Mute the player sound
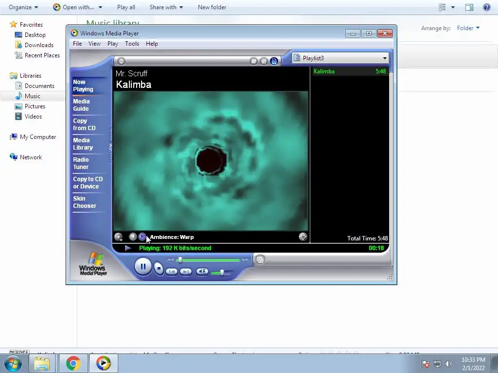The height and width of the screenshot is (373, 498). [202, 271]
